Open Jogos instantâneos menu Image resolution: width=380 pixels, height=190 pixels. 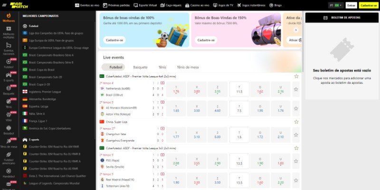[x=251, y=5]
